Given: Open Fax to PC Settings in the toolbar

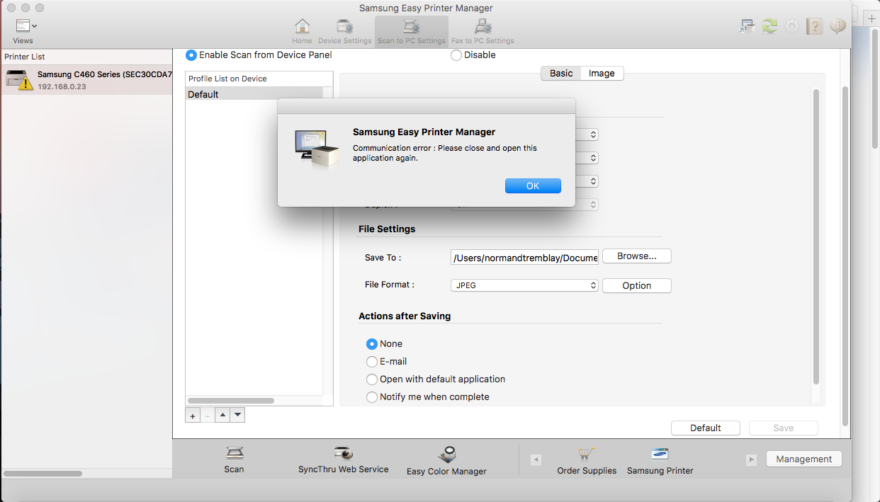Looking at the screenshot, I should tap(483, 27).
